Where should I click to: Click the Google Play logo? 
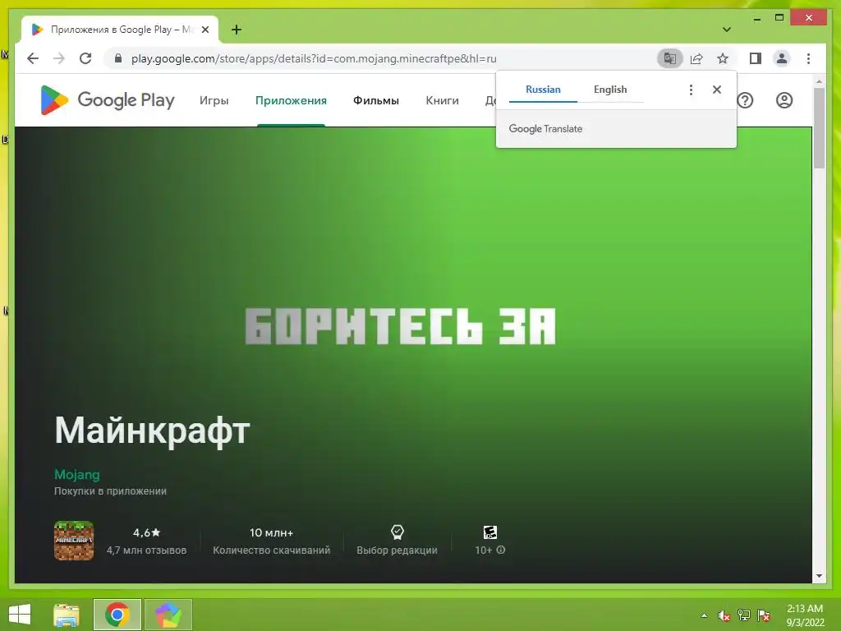(x=108, y=100)
